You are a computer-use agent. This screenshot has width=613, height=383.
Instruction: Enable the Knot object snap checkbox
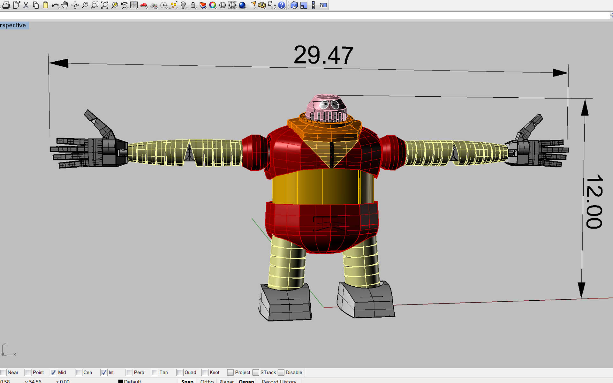[205, 372]
